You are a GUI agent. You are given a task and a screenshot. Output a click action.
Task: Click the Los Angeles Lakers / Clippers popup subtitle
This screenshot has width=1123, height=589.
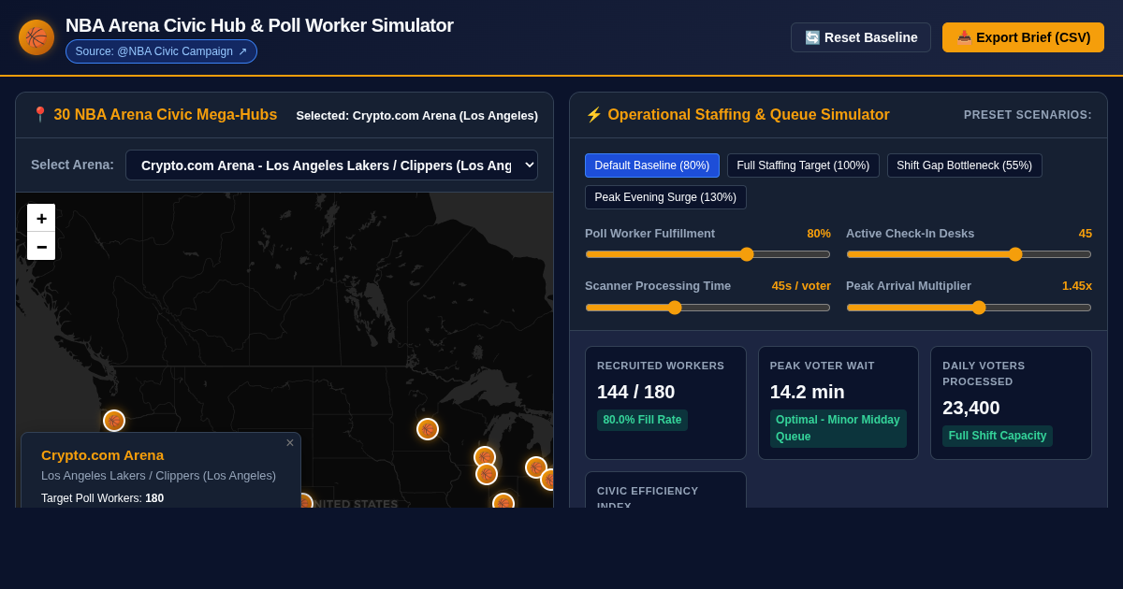click(159, 476)
